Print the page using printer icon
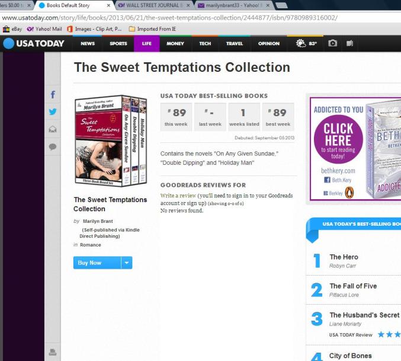 coord(53,352)
